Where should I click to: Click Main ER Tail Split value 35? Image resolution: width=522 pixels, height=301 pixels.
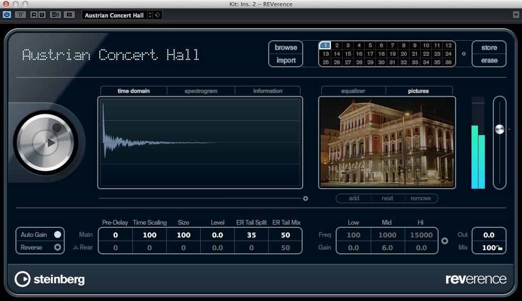coord(251,235)
